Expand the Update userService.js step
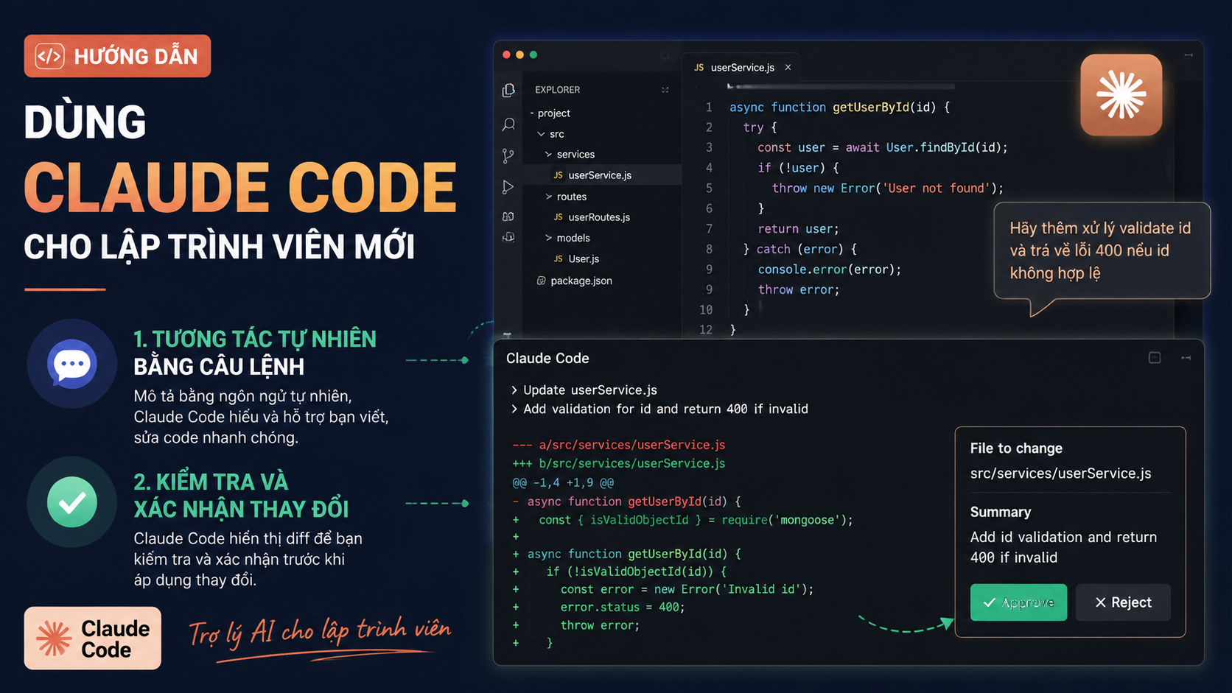 [514, 390]
